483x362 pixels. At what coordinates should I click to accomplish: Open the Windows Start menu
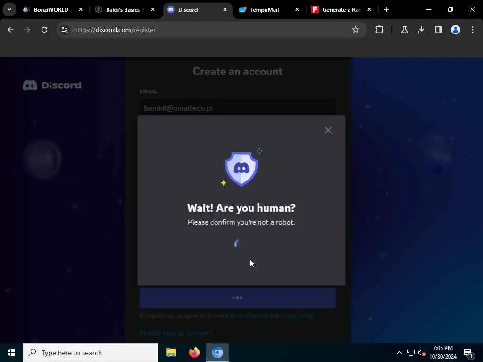tap(11, 353)
